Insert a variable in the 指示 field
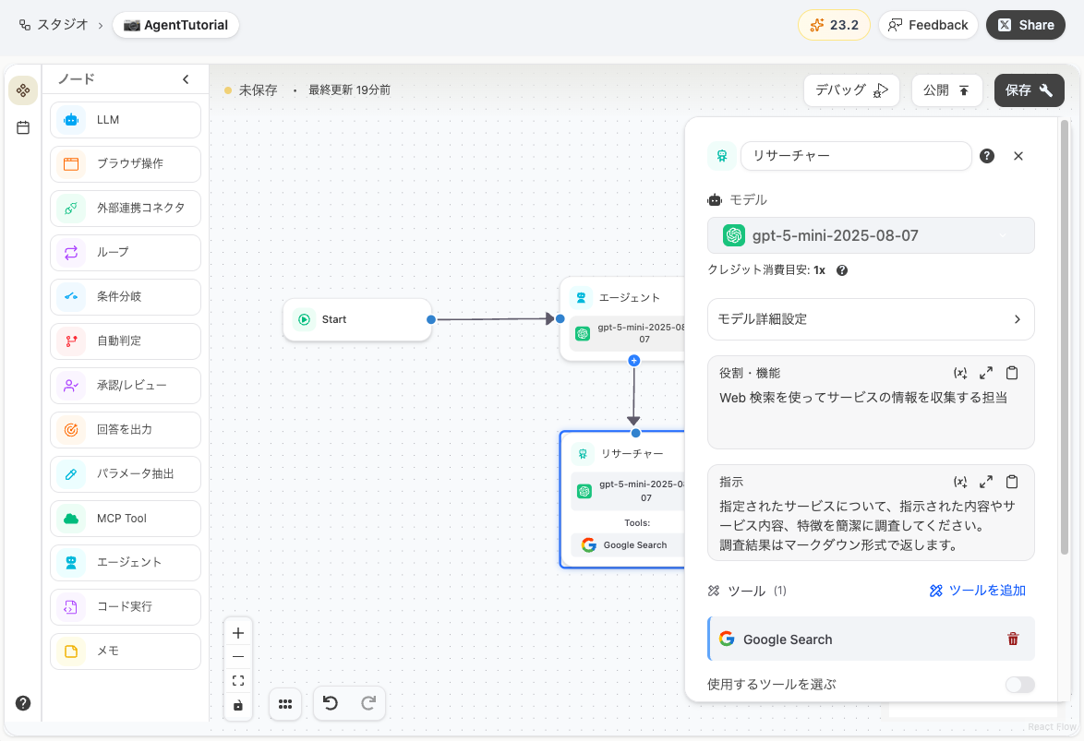Viewport: 1084px width, 741px height. [960, 481]
